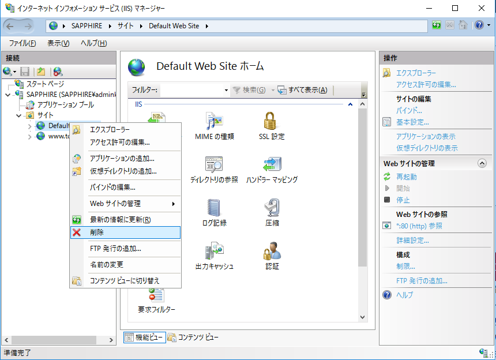Click エクスプローラー icon in 操作 pane
The image size is (496, 360).
click(x=386, y=73)
